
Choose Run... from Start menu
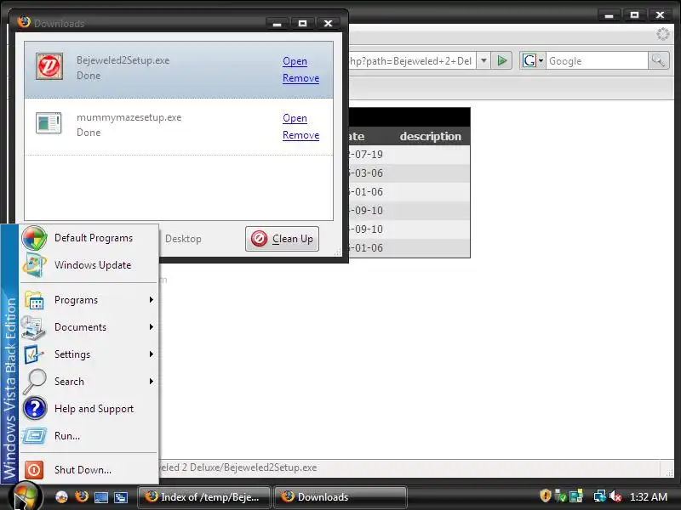[89, 436]
